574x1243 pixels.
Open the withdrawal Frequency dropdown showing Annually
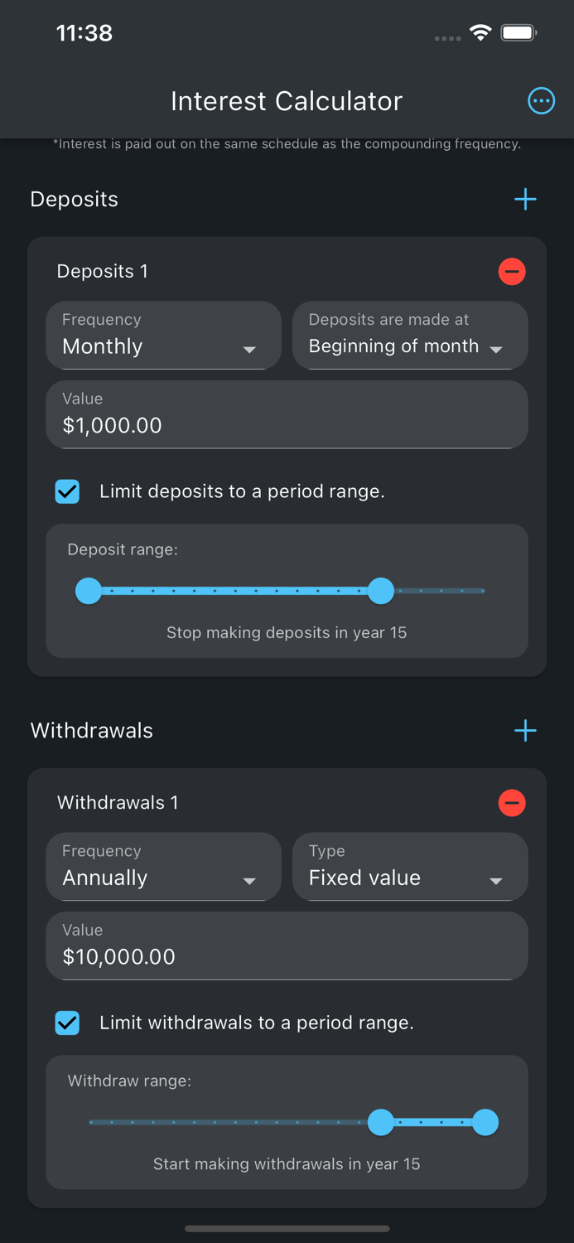(x=162, y=867)
